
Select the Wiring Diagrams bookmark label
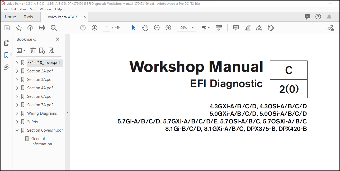(42, 113)
